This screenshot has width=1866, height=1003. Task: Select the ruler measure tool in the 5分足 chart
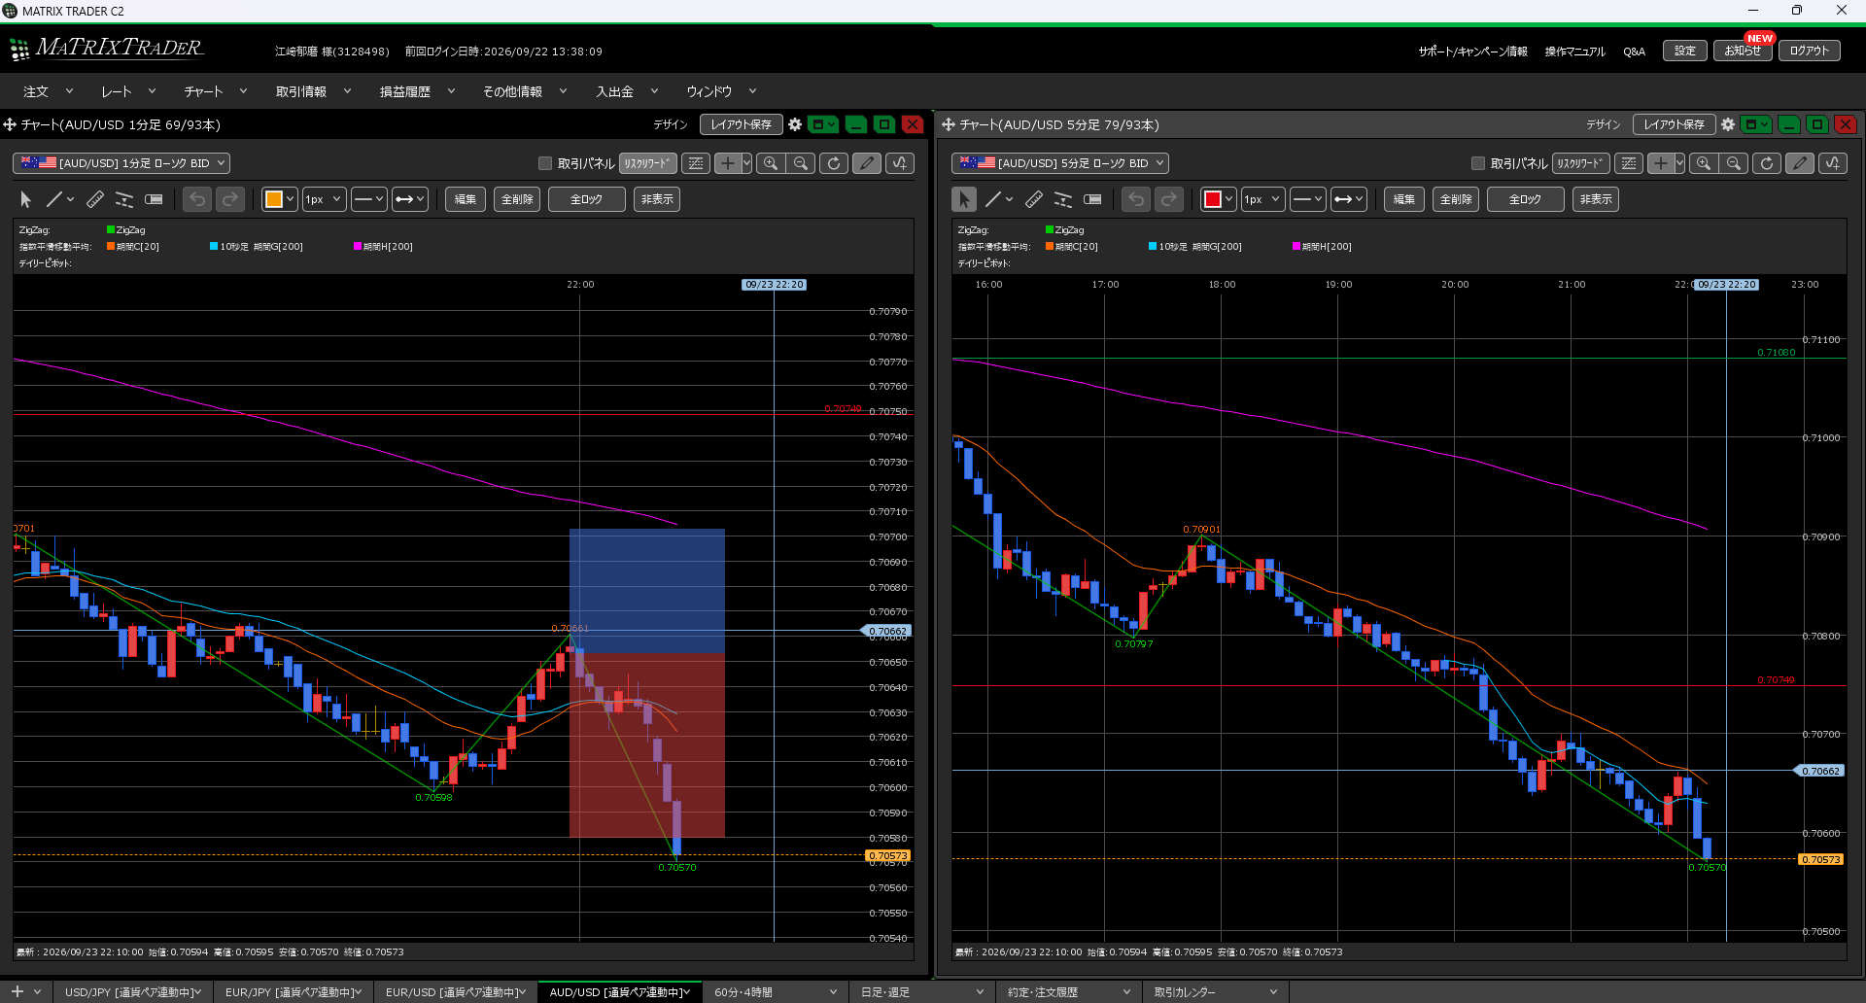coord(1034,199)
